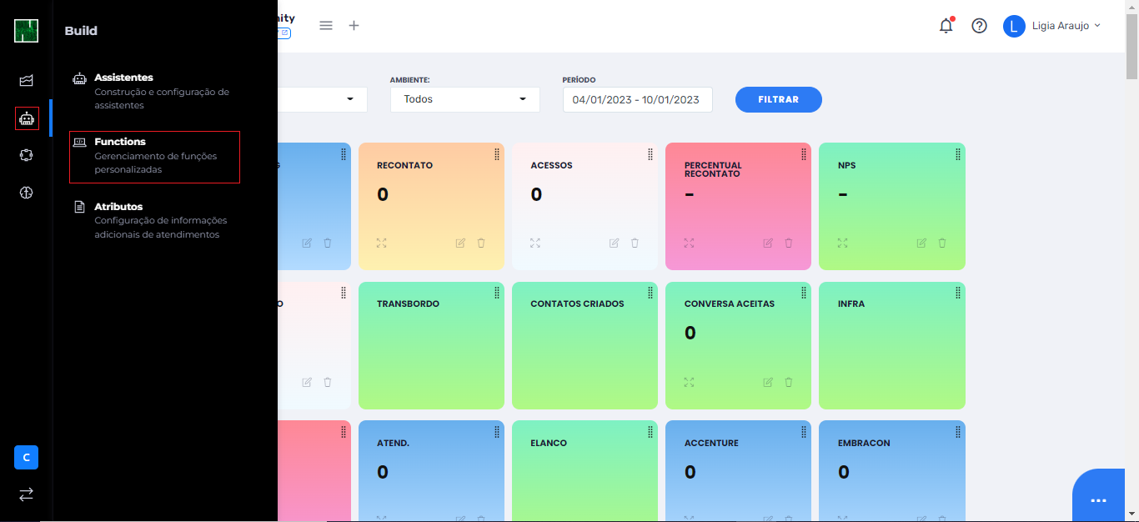This screenshot has width=1139, height=522.
Task: Expand the NPS card to fullscreen
Action: click(x=842, y=243)
